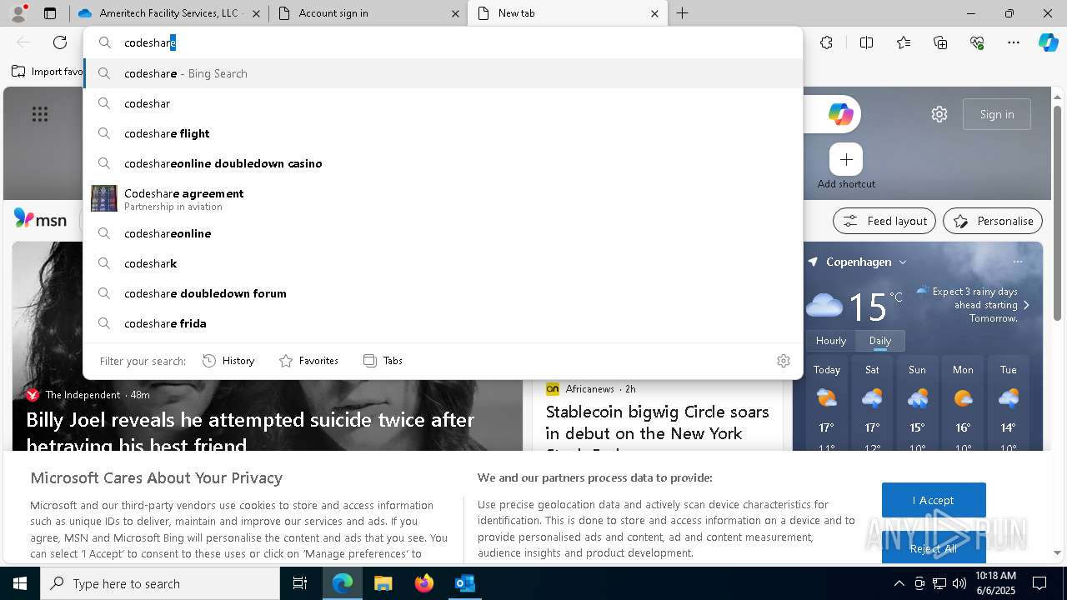Screen dimensions: 1067x600
Task: Open the tab actions menu icon
Action: point(50,13)
